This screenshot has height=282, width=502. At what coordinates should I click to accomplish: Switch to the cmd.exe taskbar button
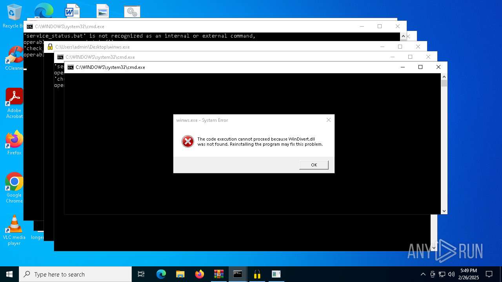(x=238, y=274)
